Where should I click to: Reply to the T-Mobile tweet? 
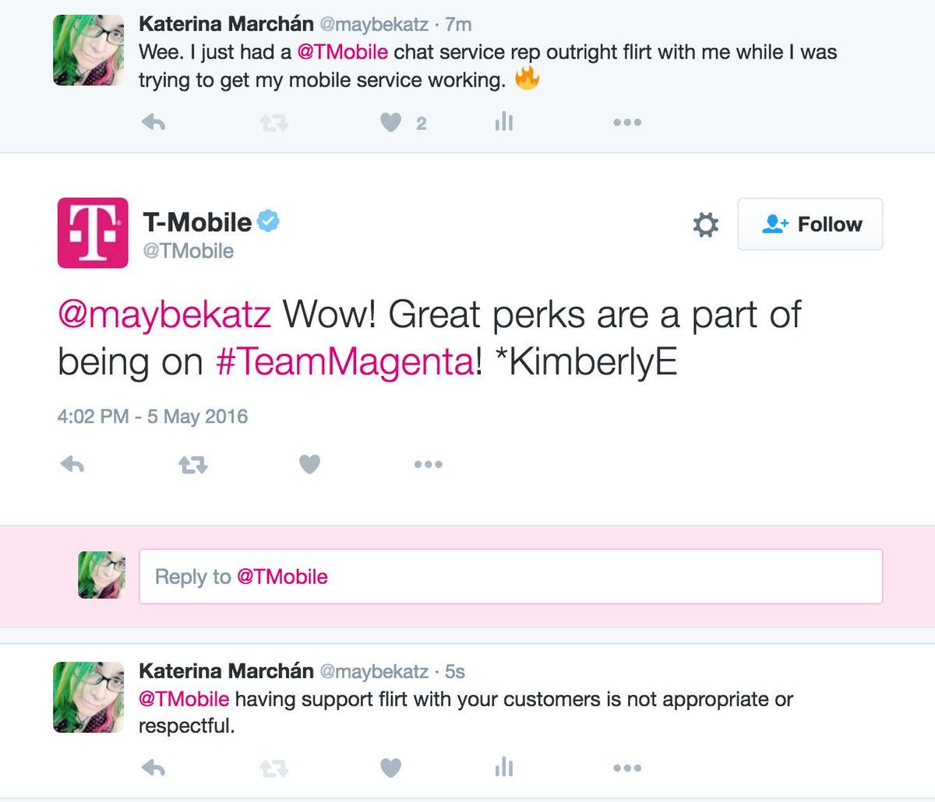[72, 465]
